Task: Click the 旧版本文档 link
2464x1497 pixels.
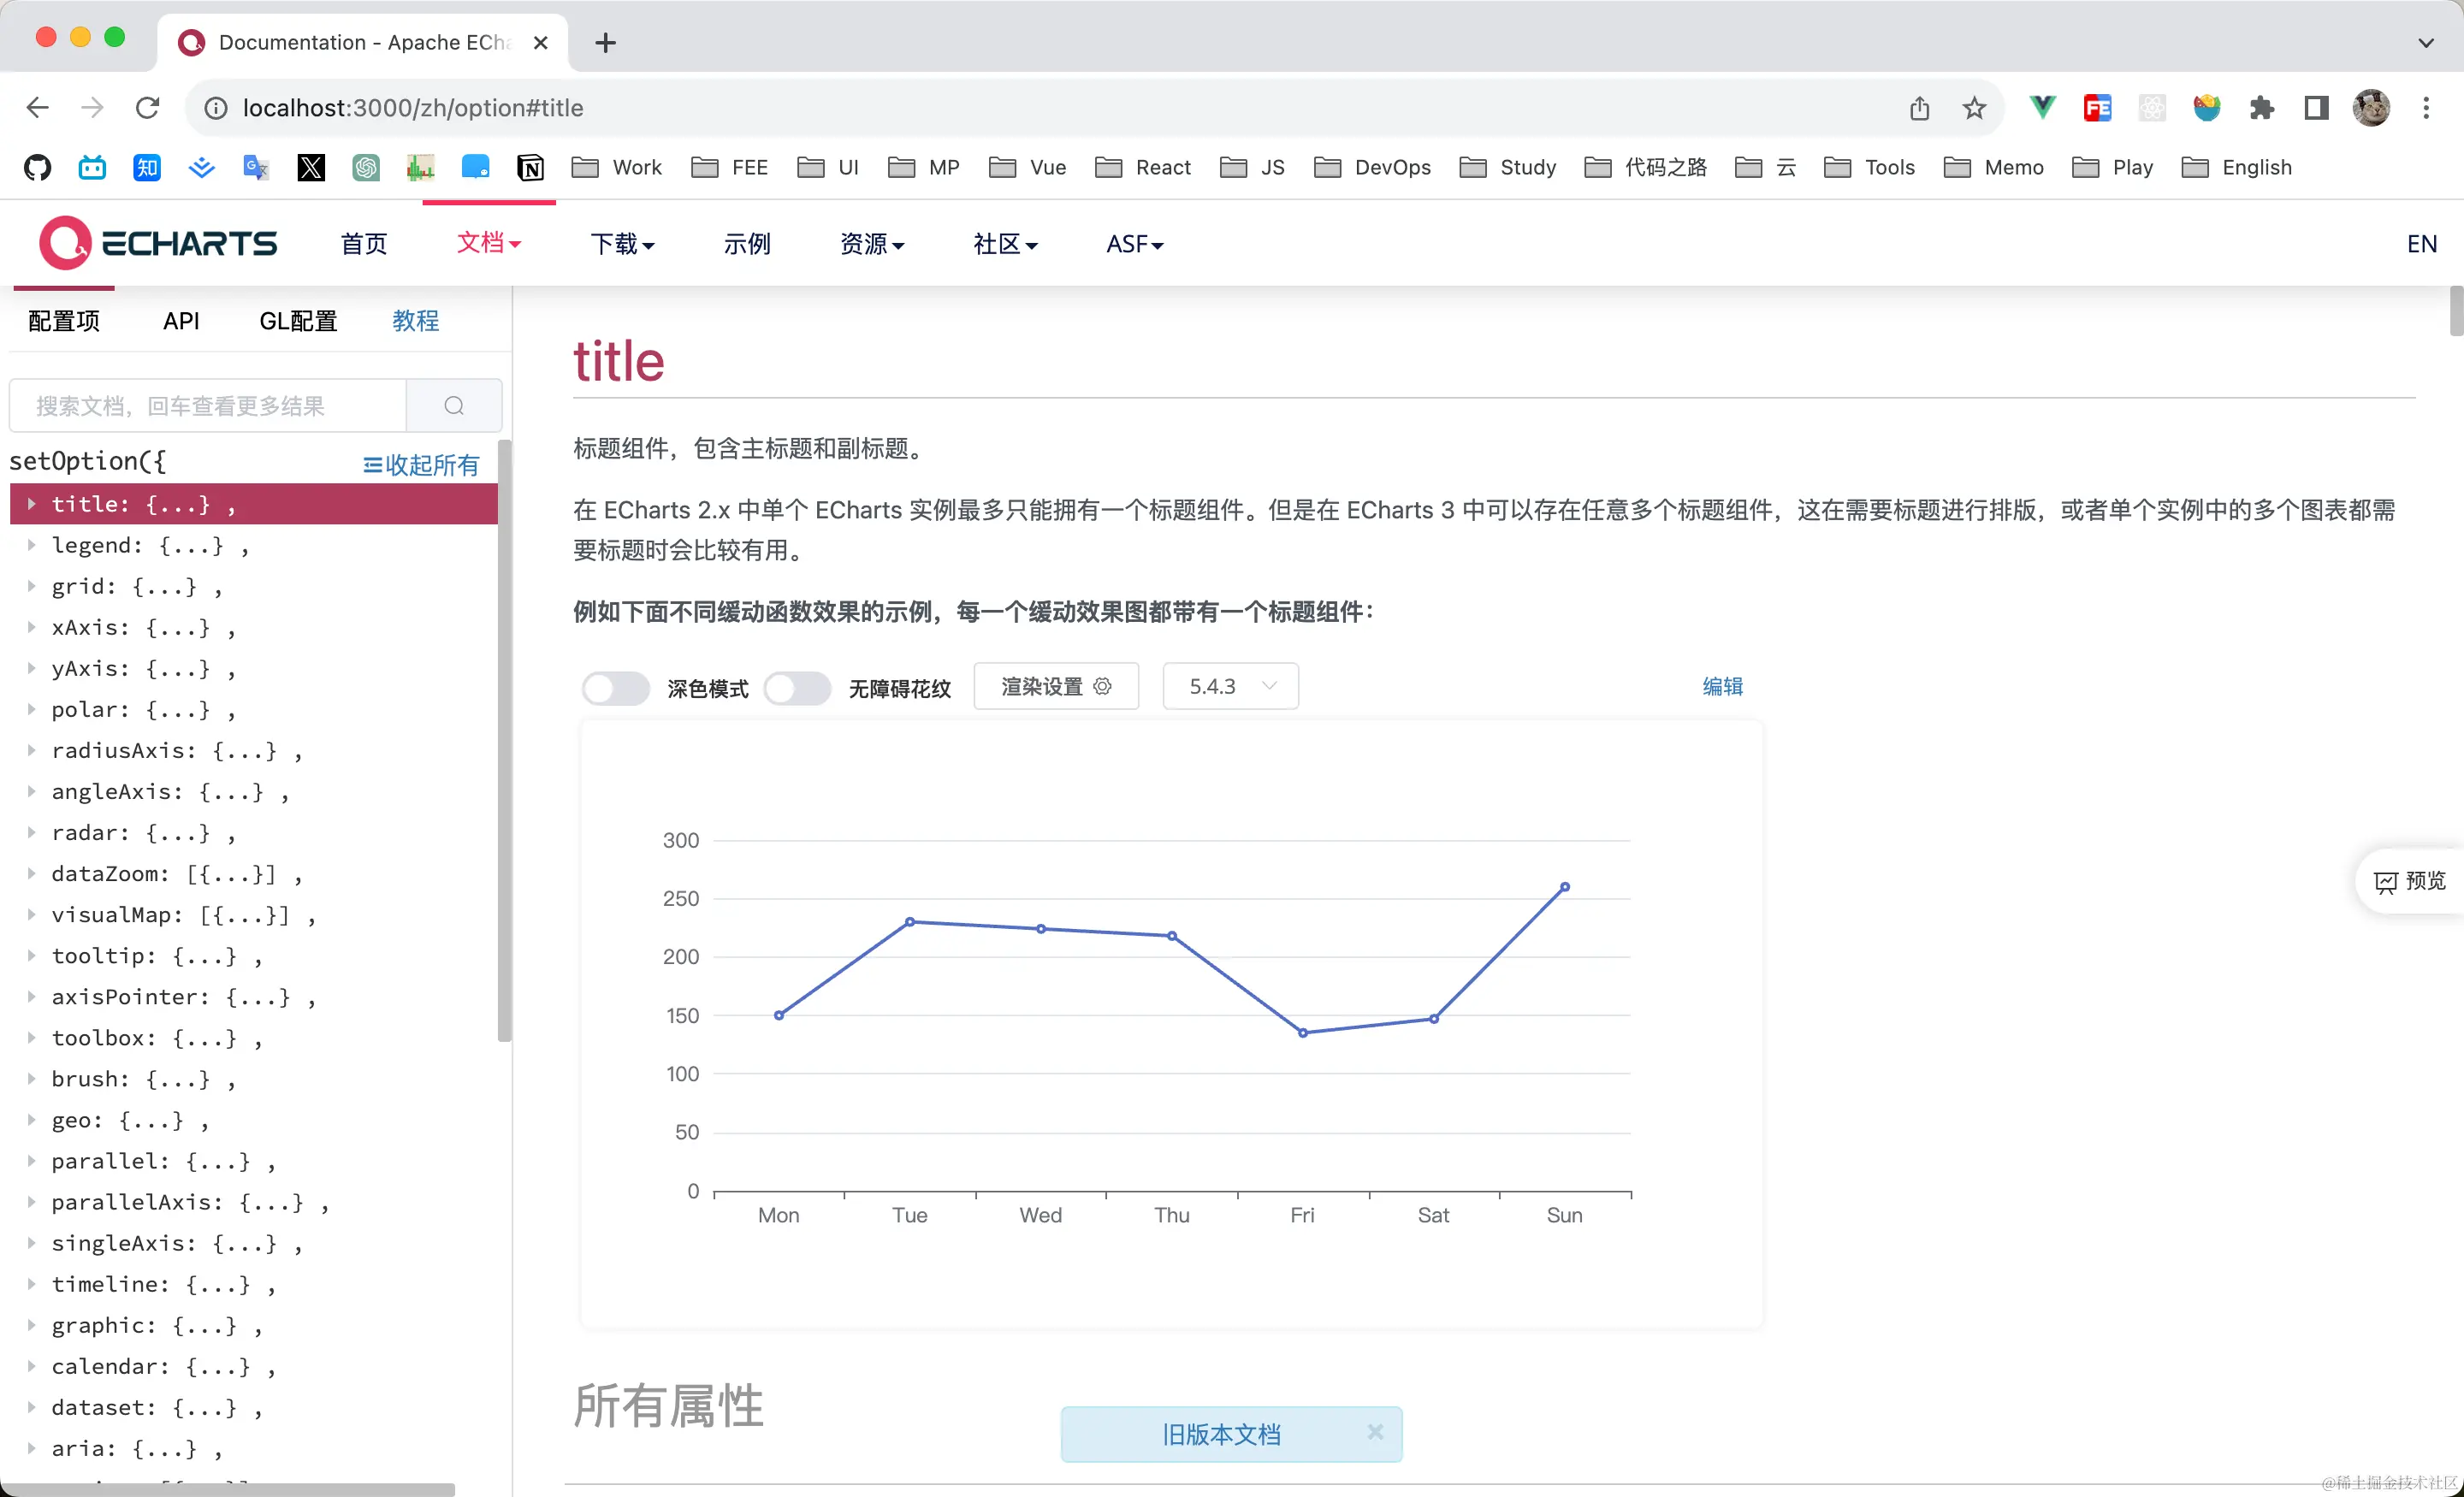Action: 1221,1434
